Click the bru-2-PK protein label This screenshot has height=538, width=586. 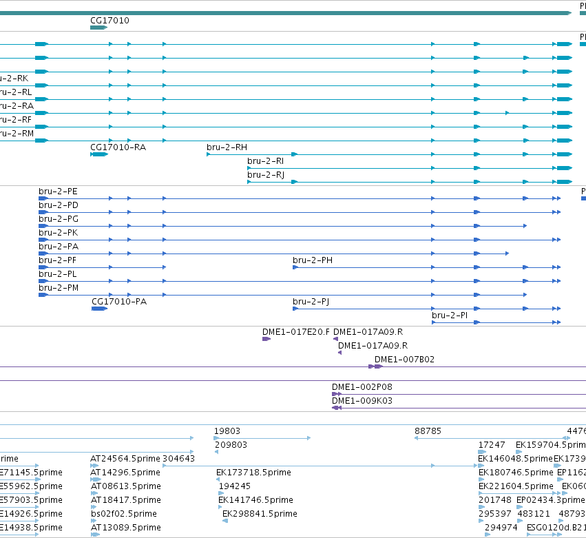(59, 233)
